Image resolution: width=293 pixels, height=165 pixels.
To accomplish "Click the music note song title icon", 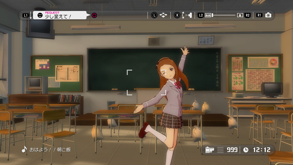I will coord(24,150).
